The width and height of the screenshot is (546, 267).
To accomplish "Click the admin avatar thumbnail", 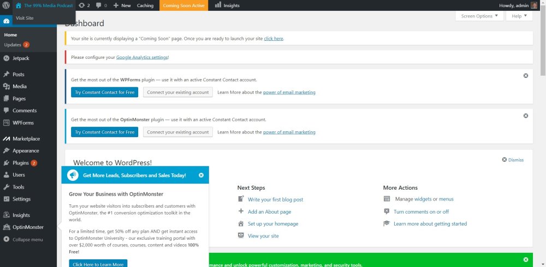I will [534, 5].
